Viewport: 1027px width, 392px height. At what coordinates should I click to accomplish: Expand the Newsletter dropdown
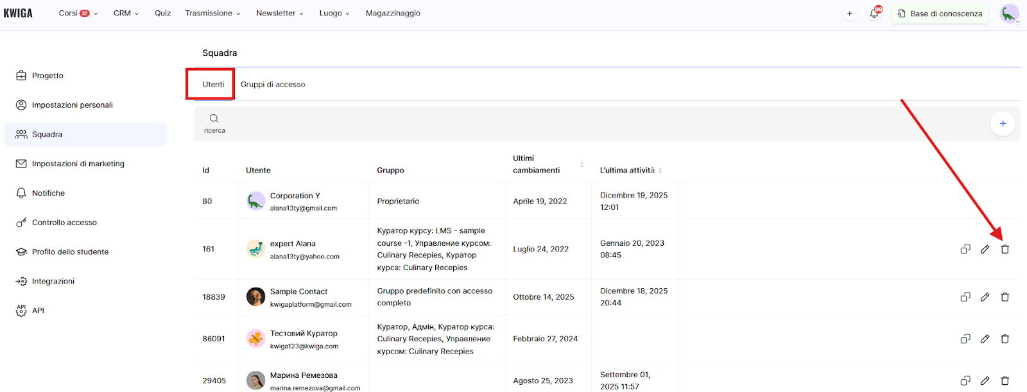coord(279,13)
